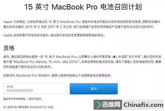
Task: Click the 您的电脑是不是符合这项计划的条件 line
Action: click(28, 67)
